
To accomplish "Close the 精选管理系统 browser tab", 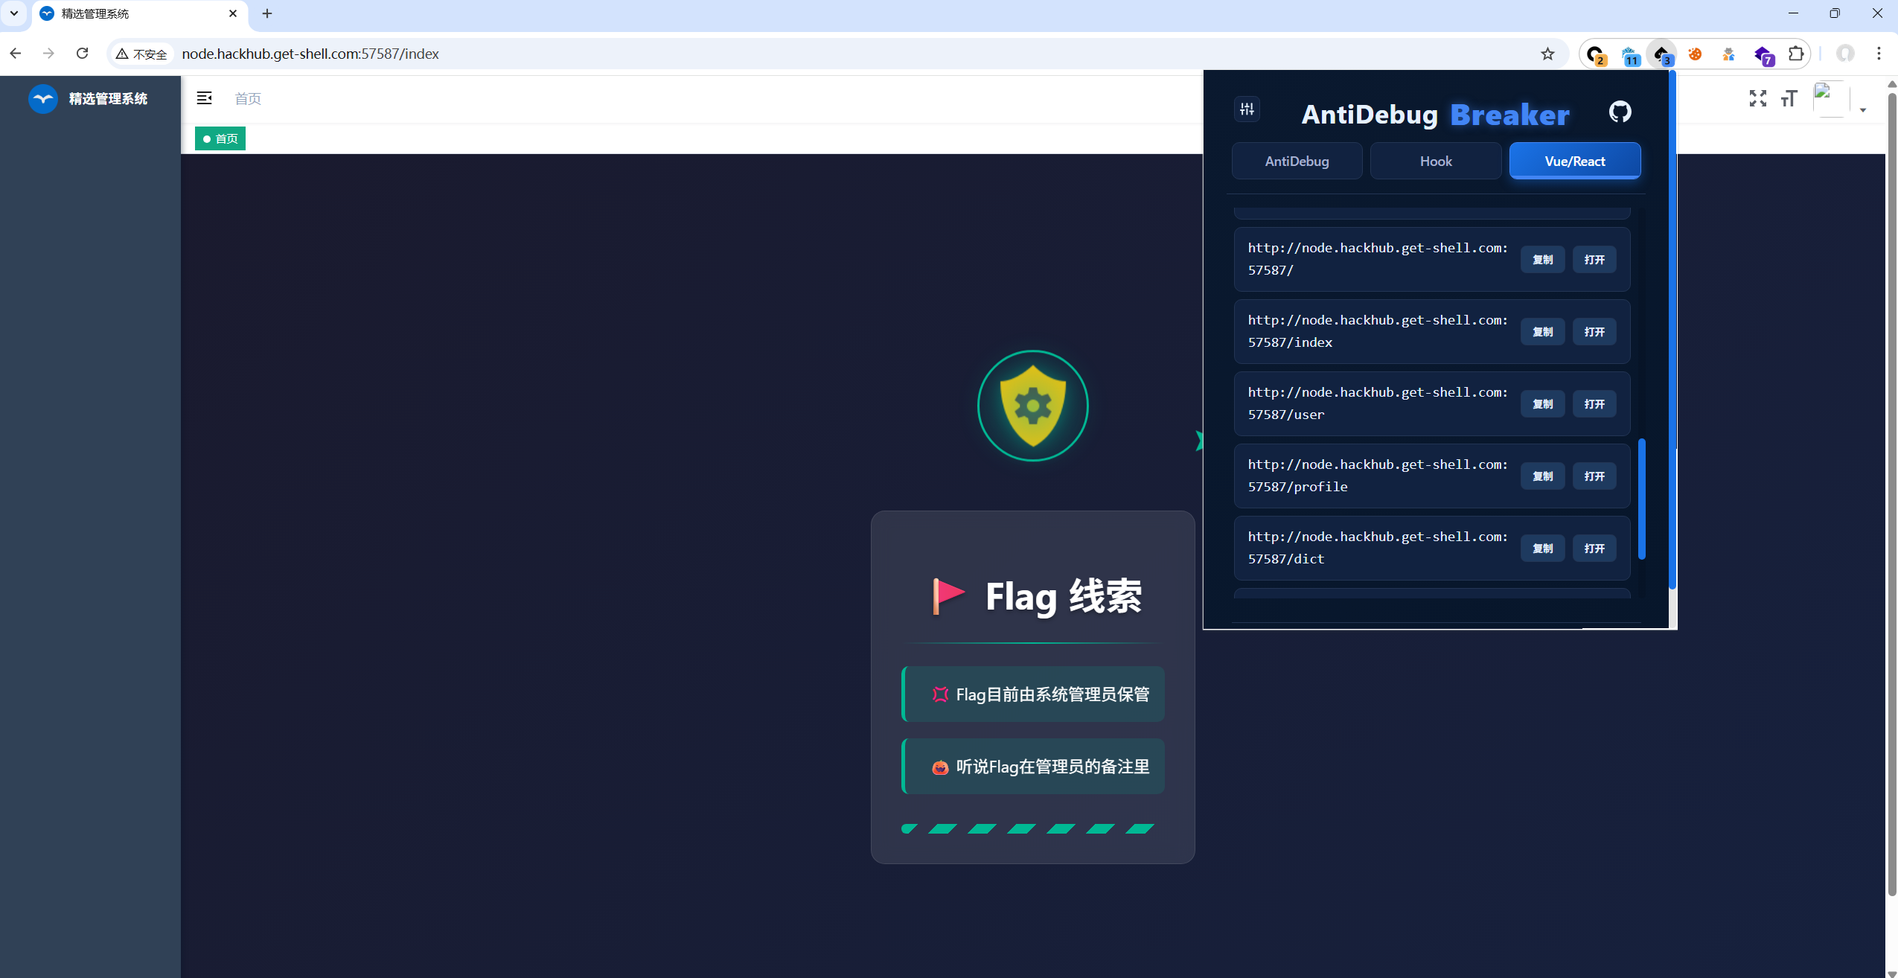I will pos(233,13).
